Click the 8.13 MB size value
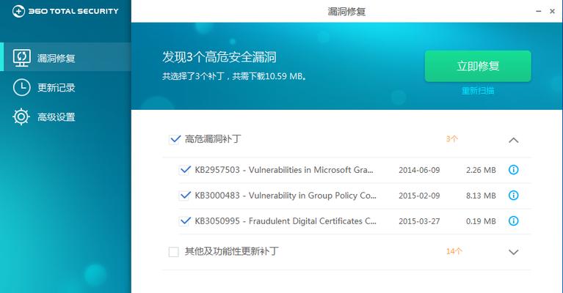Screen dimensions: 563x293 tap(481, 196)
